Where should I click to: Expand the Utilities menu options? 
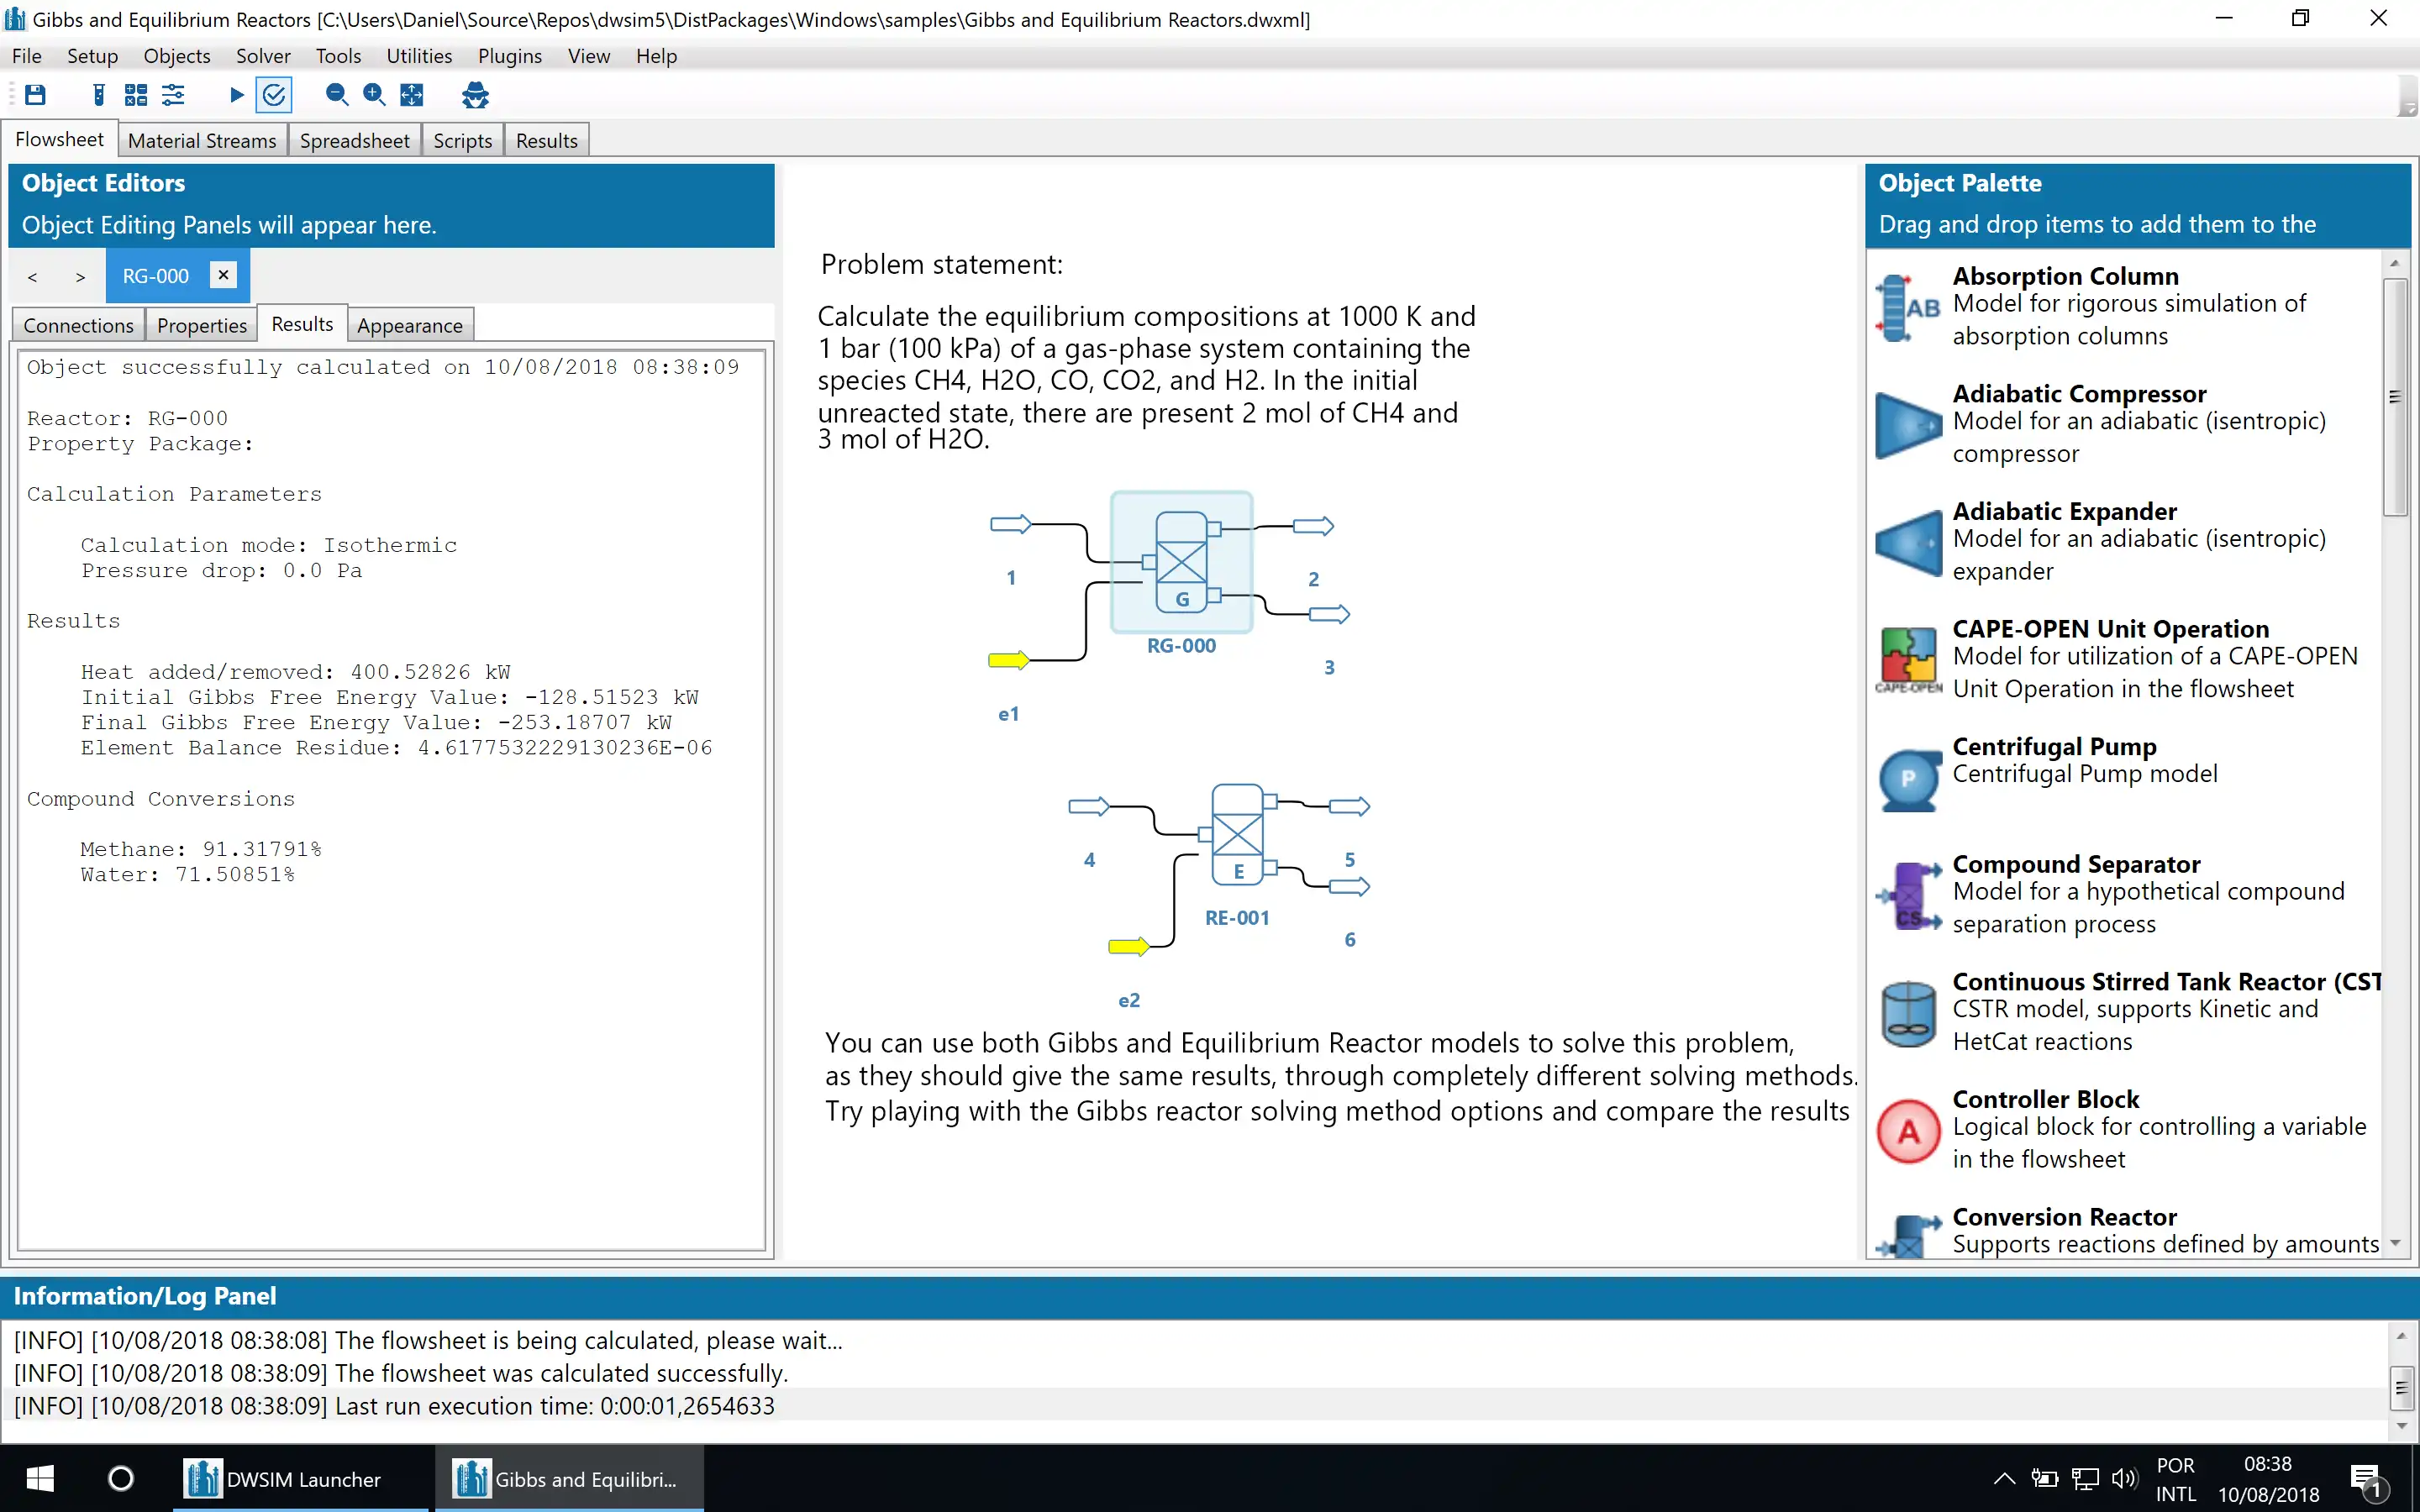point(418,55)
